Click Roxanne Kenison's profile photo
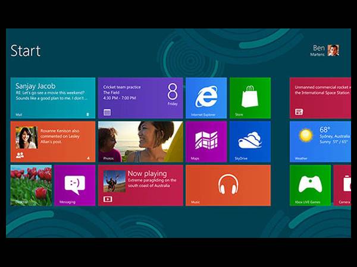 pos(27,138)
